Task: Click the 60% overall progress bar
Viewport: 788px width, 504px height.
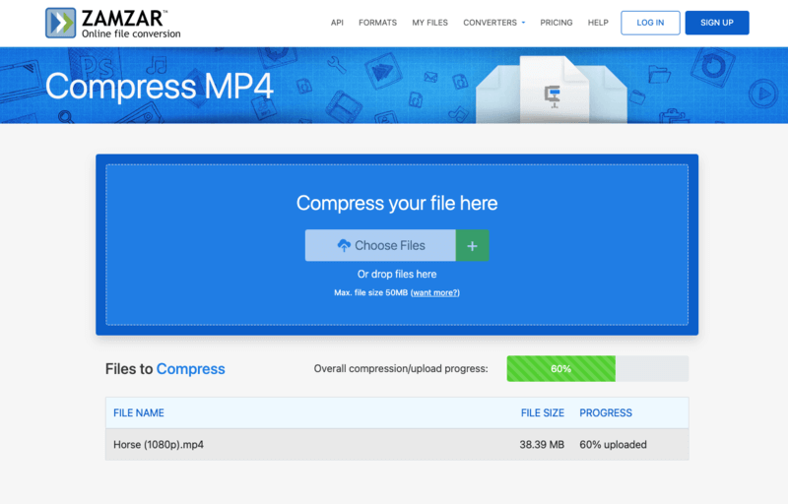Action: (598, 368)
